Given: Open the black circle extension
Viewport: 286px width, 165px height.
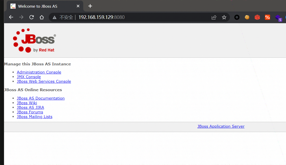Looking at the screenshot, I should (237, 17).
